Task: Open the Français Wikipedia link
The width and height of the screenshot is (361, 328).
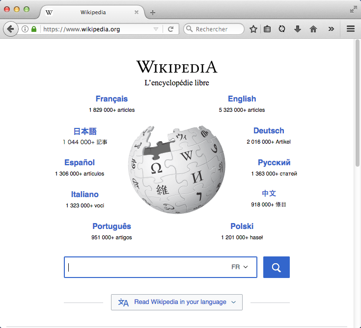Action: pyautogui.click(x=111, y=99)
